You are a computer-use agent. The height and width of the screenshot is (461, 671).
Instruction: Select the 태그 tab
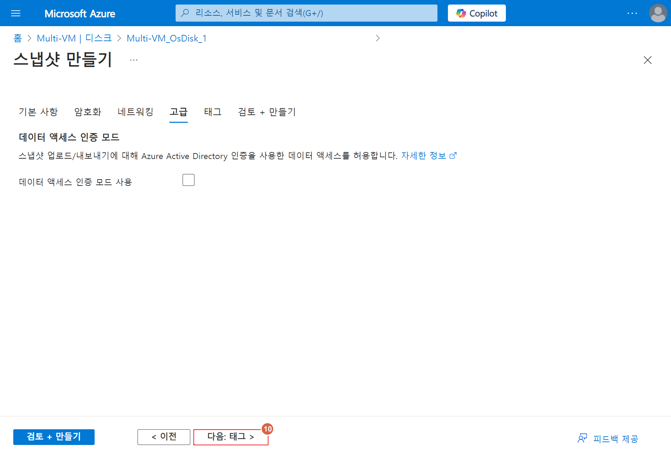pyautogui.click(x=213, y=112)
